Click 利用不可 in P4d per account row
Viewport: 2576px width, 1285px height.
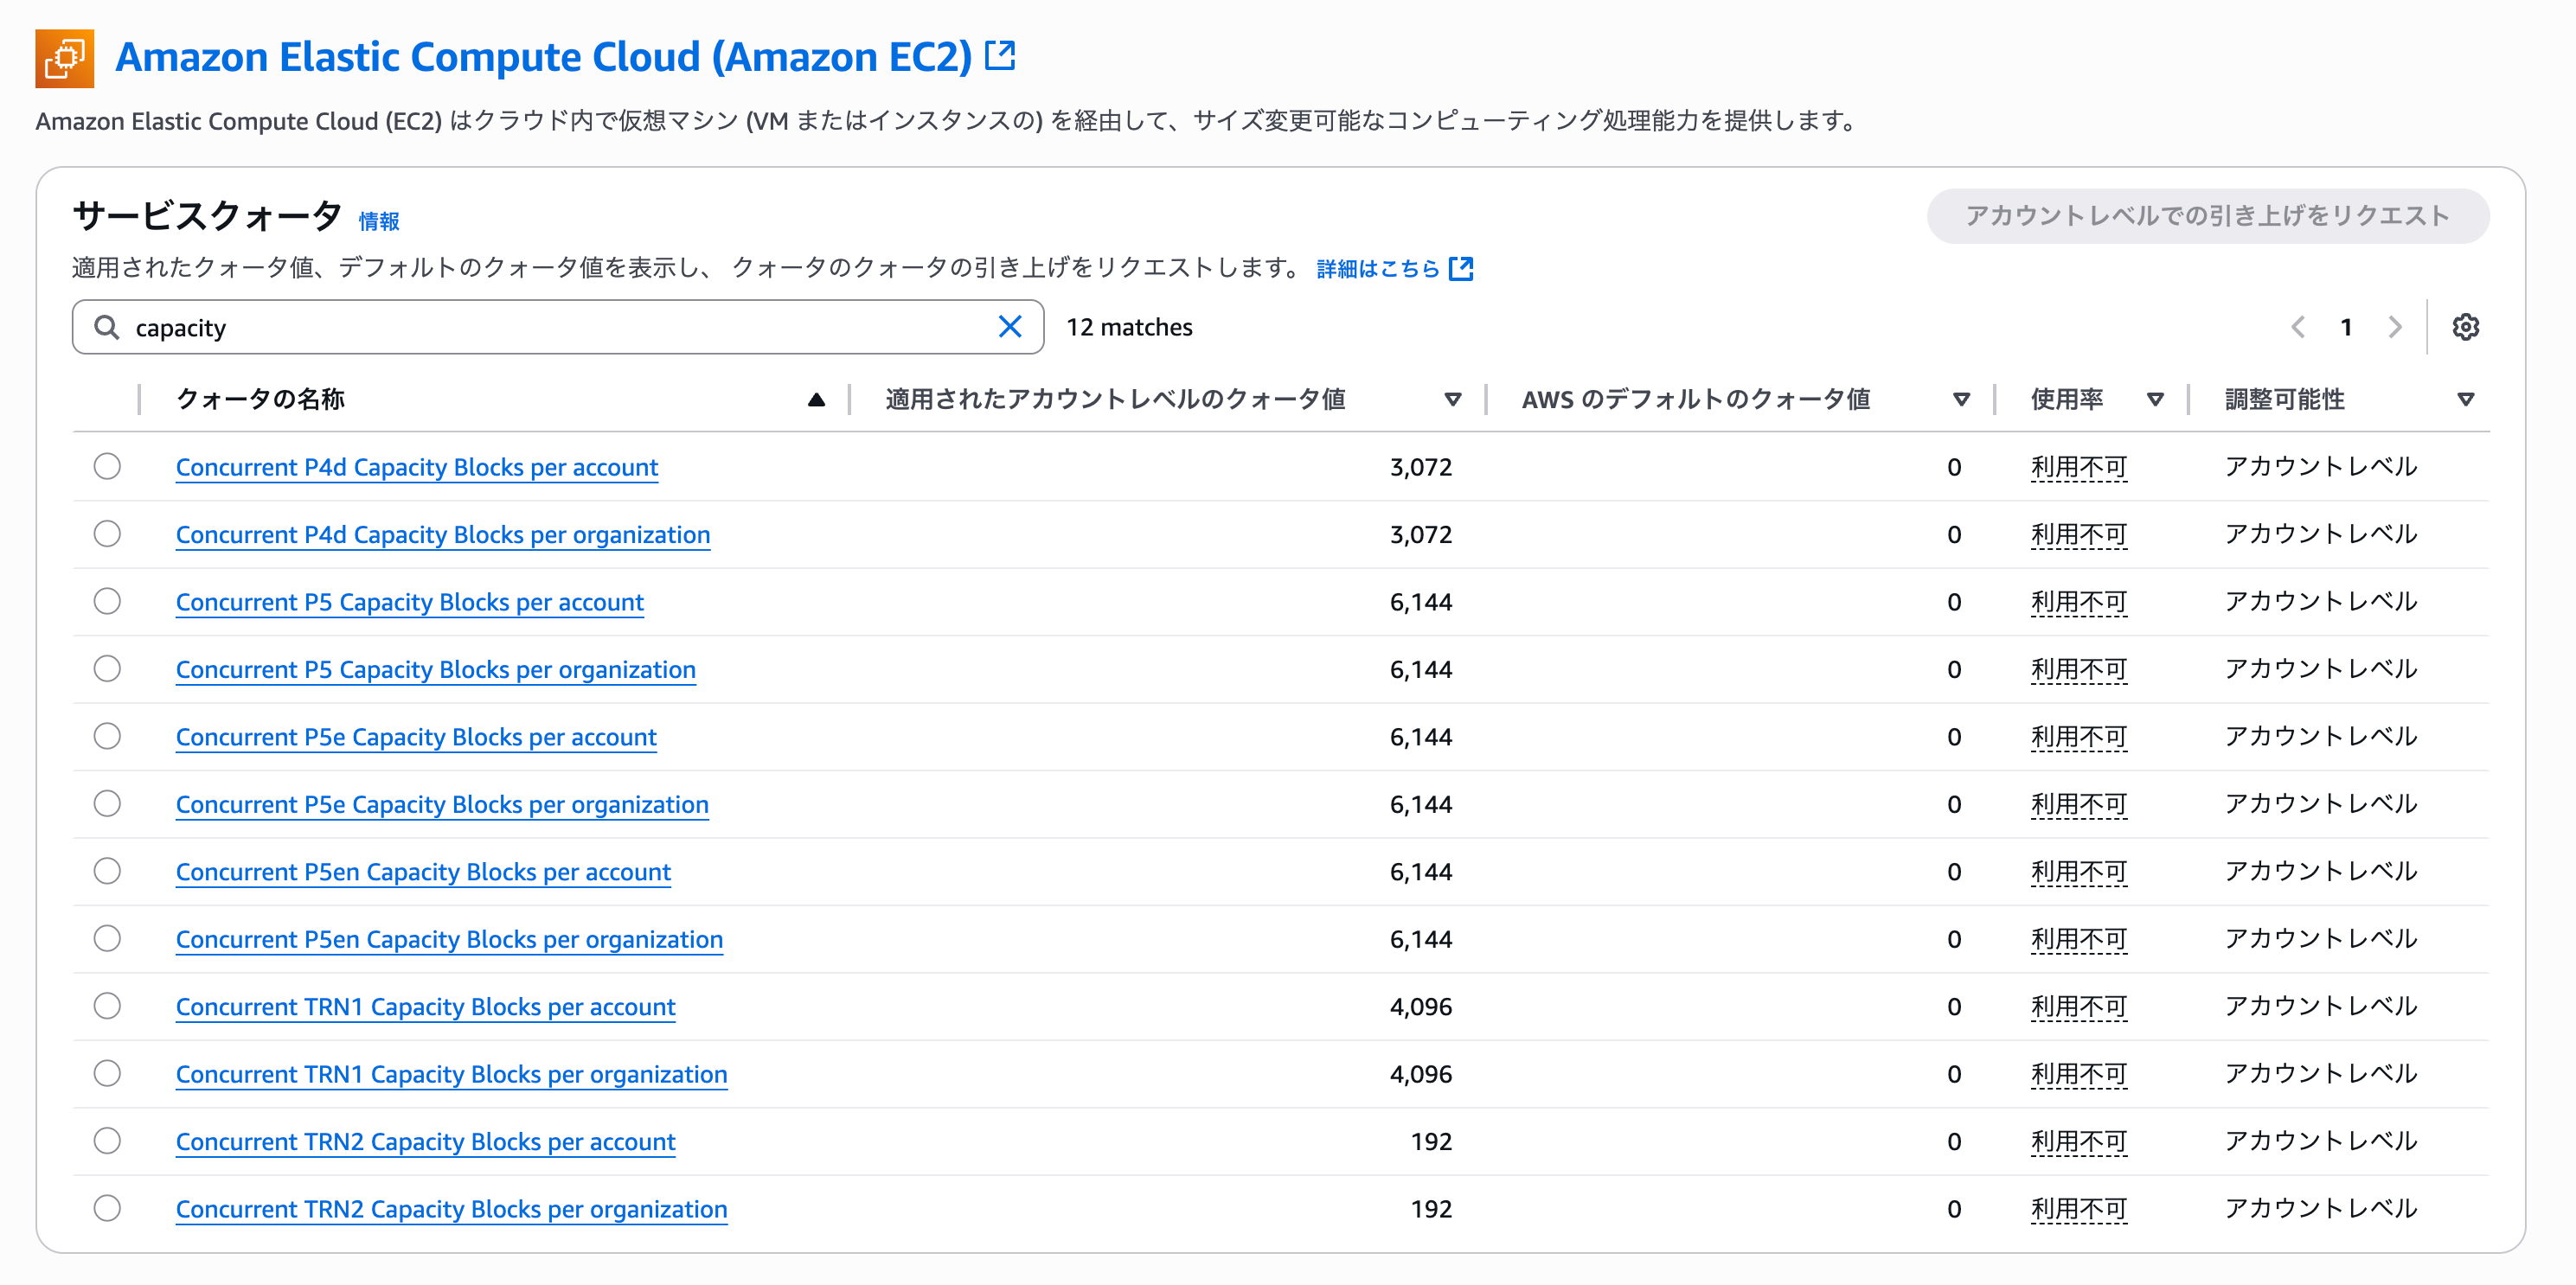coord(2078,467)
